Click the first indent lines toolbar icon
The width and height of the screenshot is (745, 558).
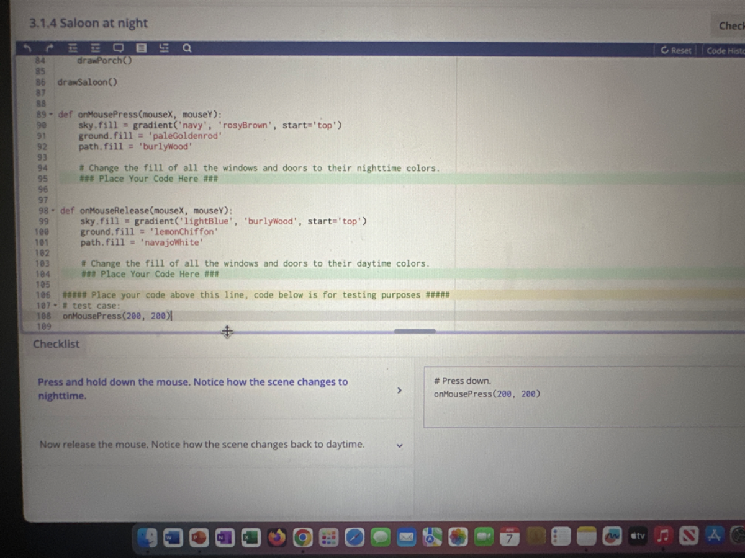point(72,48)
